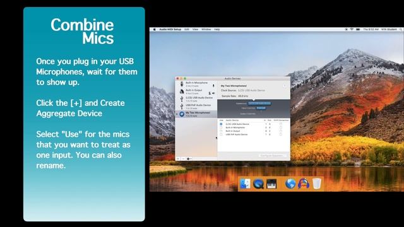Click the Configure Speakers button
The image size is (404, 227).
pyautogui.click(x=273, y=156)
